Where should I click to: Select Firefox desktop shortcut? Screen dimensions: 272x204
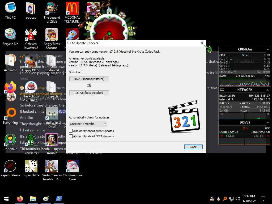(10, 89)
